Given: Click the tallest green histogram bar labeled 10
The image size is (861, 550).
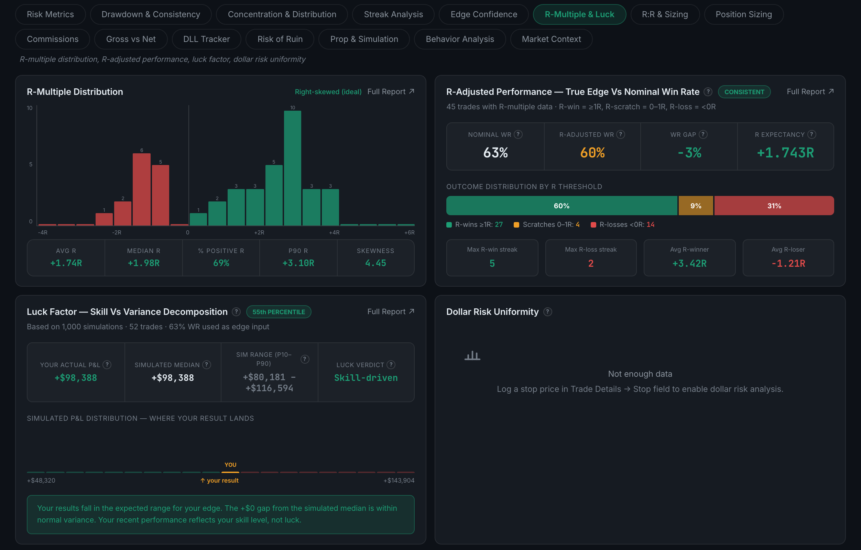Looking at the screenshot, I should coord(293,168).
